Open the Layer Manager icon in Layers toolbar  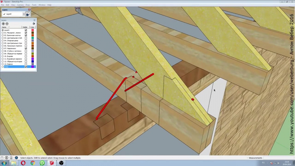(28, 14)
